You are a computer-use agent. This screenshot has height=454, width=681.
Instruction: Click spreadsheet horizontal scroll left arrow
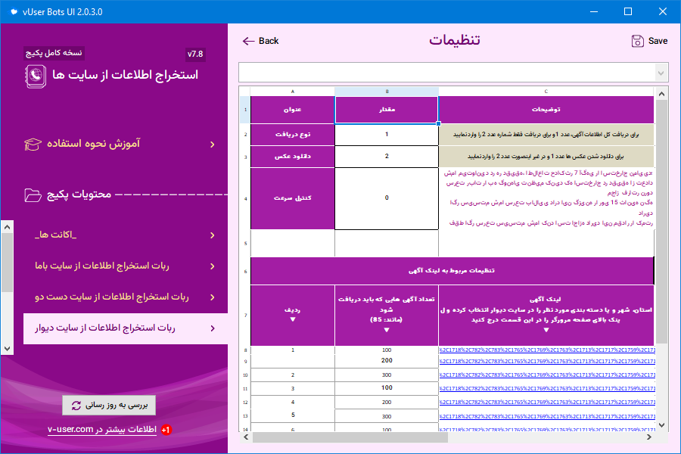[x=246, y=437]
